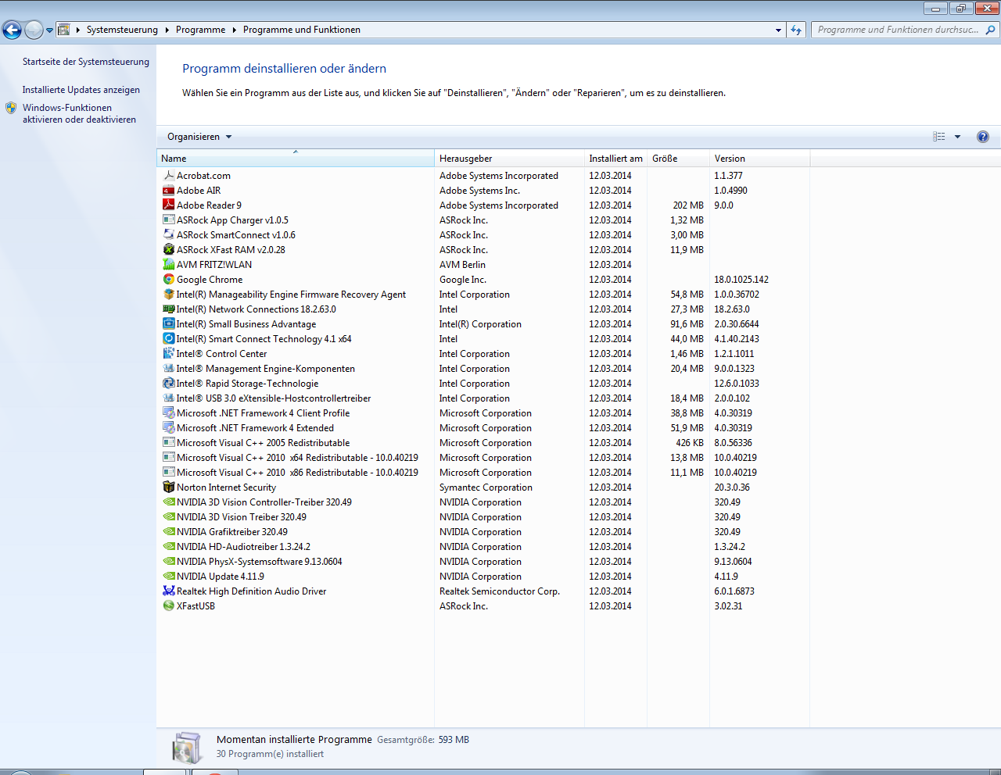
Task: Change view using the view icon button
Action: [939, 137]
